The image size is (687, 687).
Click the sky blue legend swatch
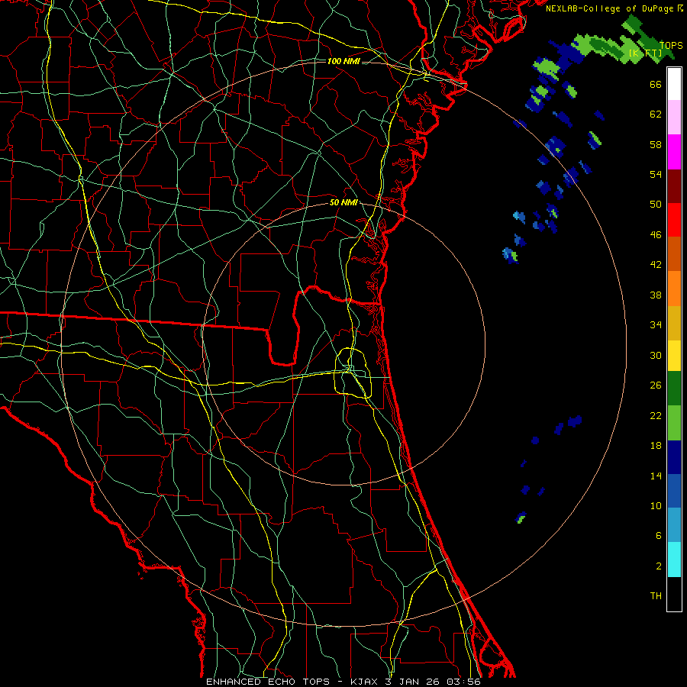tap(674, 525)
